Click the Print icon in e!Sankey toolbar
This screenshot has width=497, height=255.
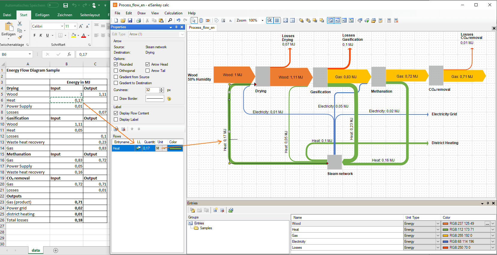point(138,20)
